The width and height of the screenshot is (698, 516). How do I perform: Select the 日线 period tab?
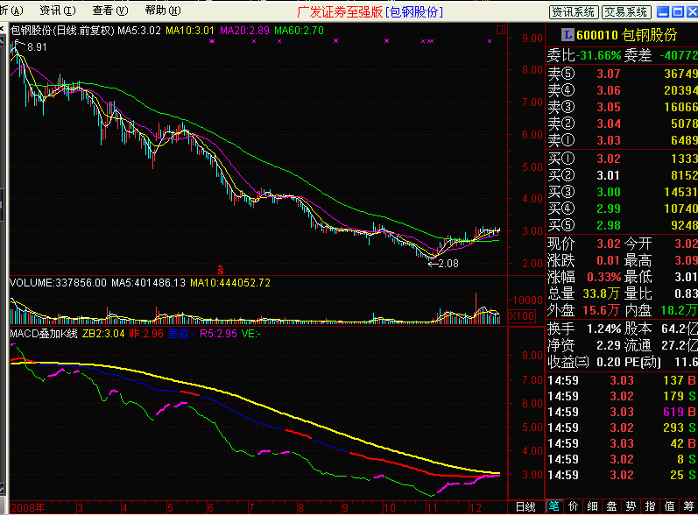(525, 506)
